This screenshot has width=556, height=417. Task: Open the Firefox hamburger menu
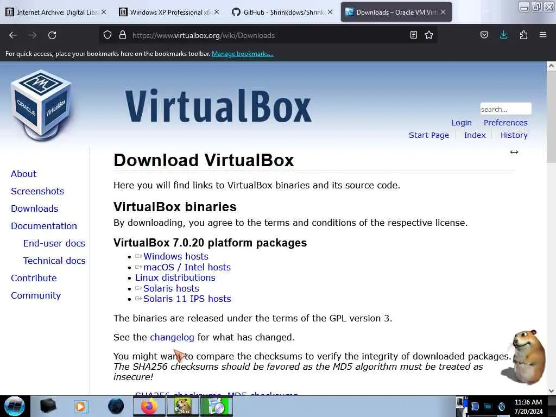click(543, 35)
